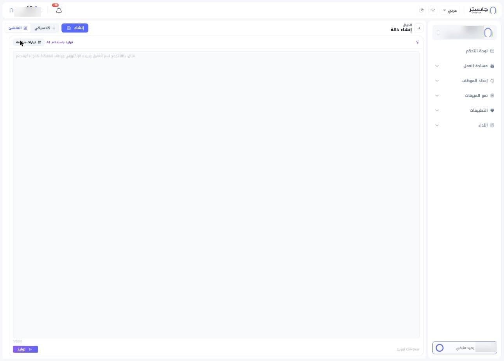Click the Gabster logo in the header

point(483,10)
